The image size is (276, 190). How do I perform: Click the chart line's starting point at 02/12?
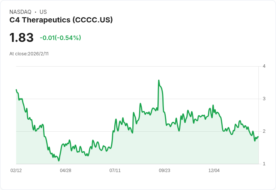(16, 90)
